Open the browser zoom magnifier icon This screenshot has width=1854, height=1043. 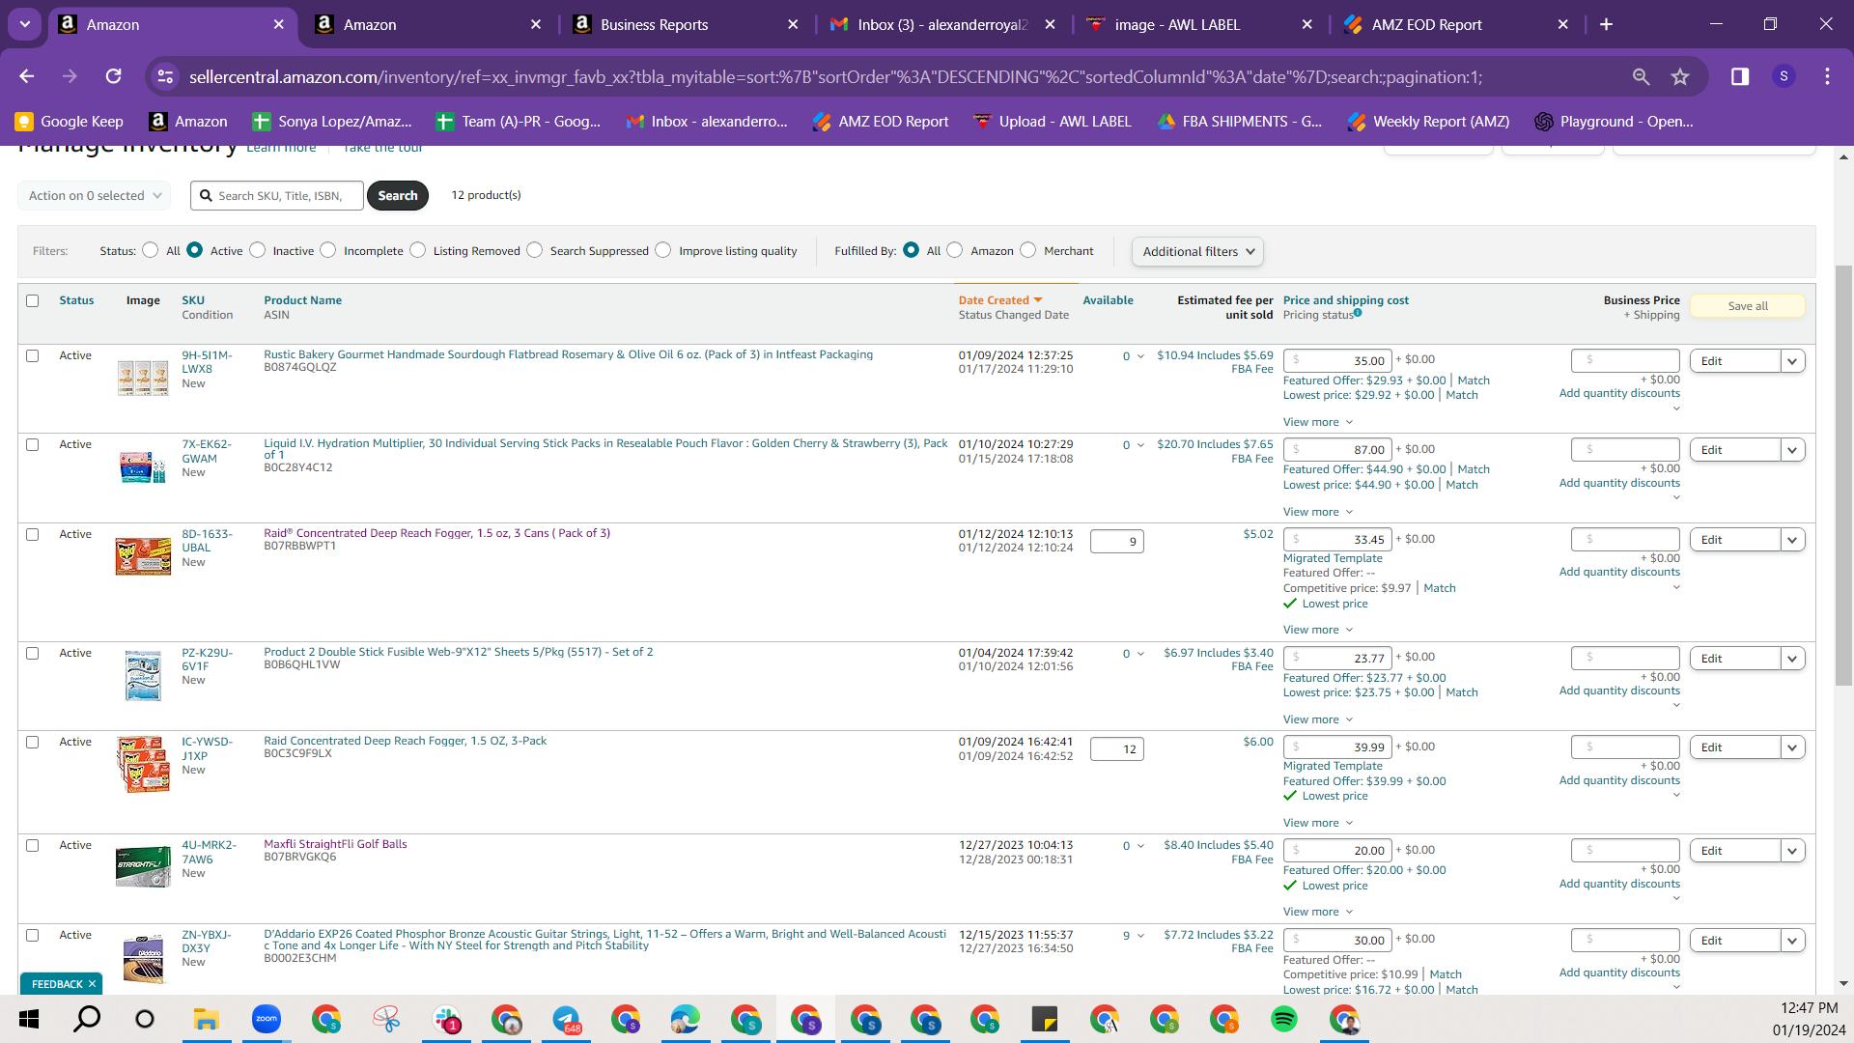click(x=1641, y=76)
